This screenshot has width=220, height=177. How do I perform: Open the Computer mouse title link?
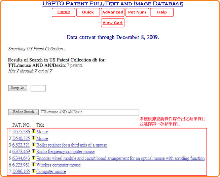[51, 171]
